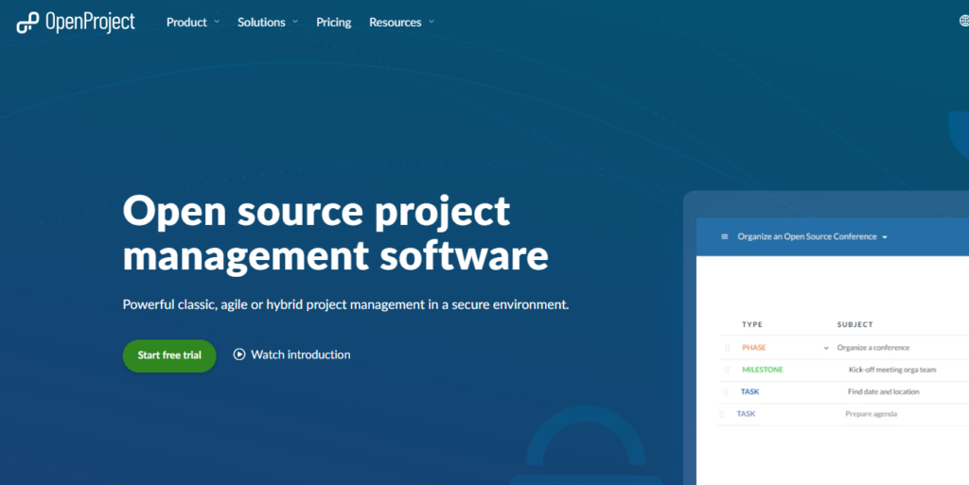The width and height of the screenshot is (969, 485).
Task: Click the play icon beside Watch introduction
Action: 239,355
